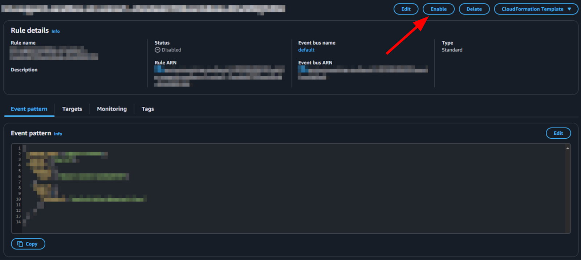The image size is (581, 260).
Task: Click line number 14 in editor gutter
Action: pyautogui.click(x=18, y=222)
